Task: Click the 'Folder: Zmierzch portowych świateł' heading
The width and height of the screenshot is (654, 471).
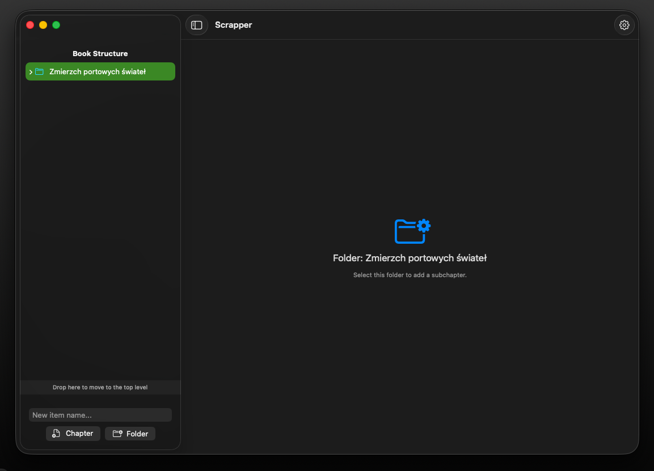Action: point(410,258)
